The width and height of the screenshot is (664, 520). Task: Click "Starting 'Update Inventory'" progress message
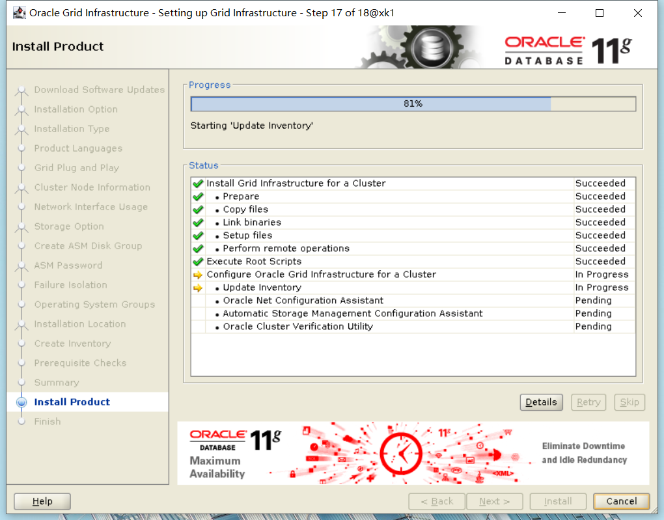click(x=251, y=126)
